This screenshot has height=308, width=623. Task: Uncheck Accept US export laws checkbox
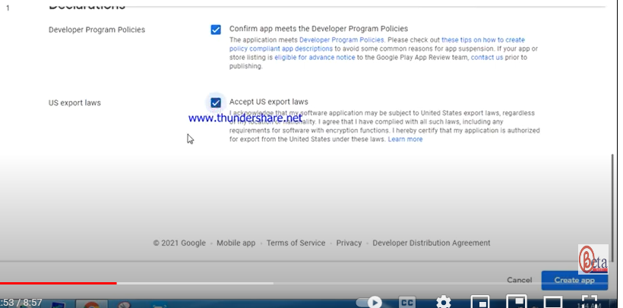pos(216,102)
